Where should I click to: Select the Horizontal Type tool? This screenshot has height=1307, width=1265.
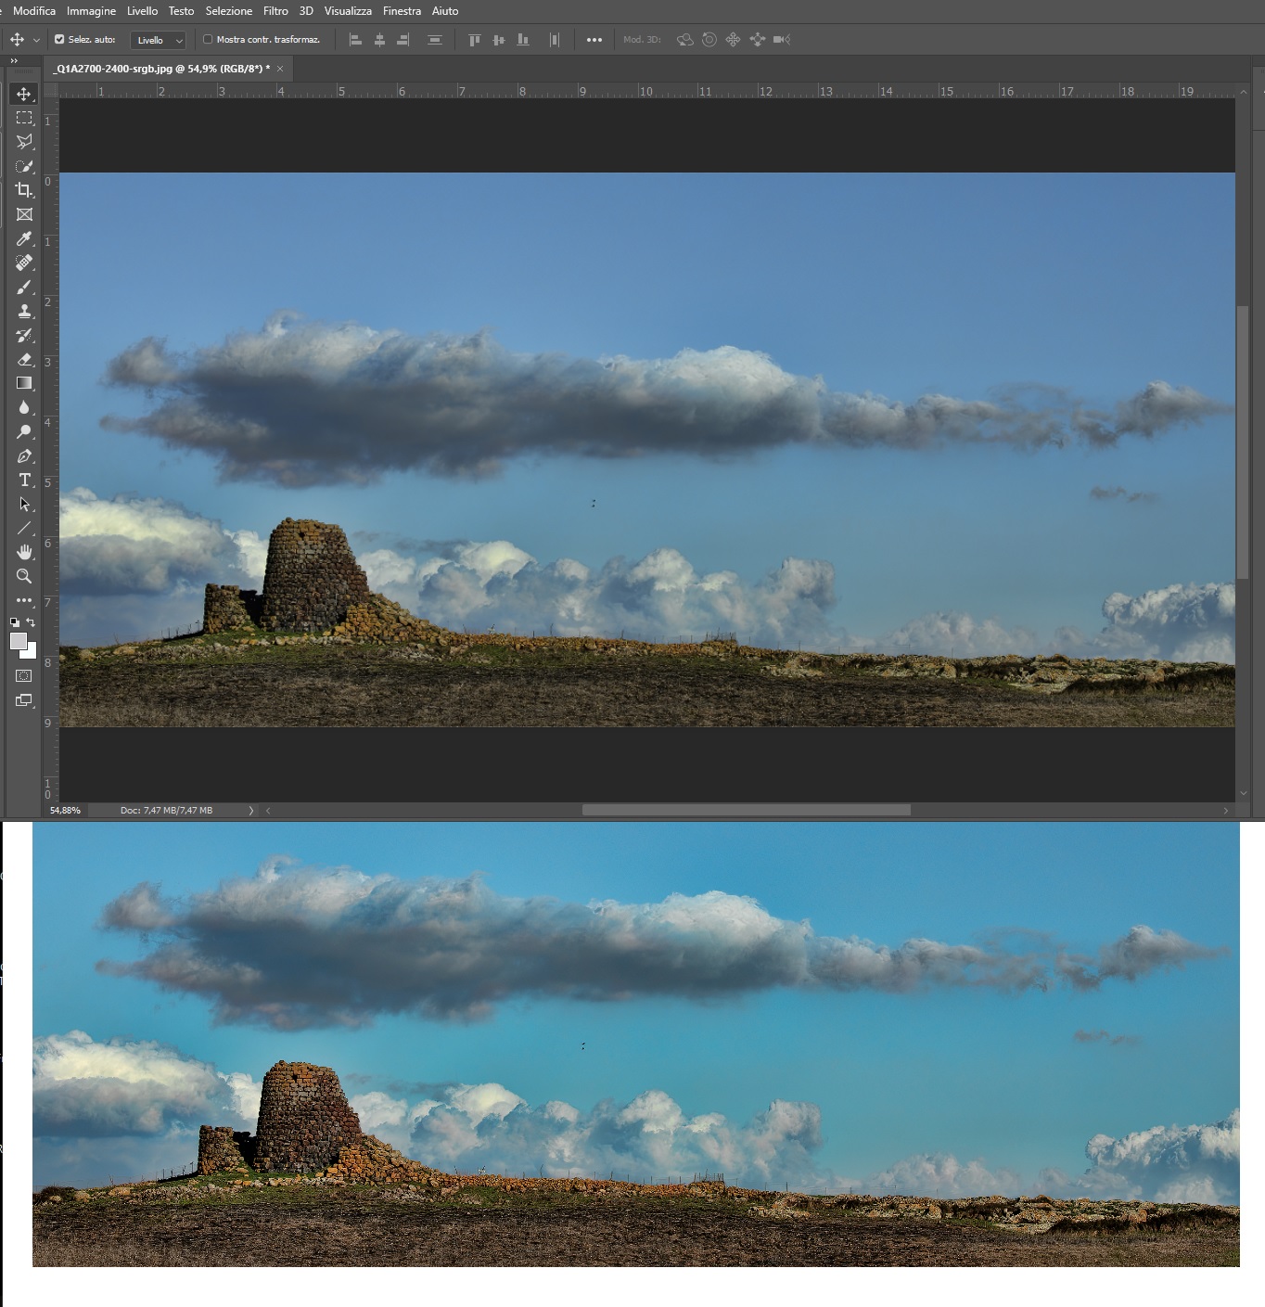point(24,480)
